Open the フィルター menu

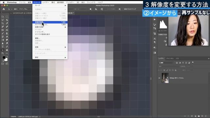70,2
